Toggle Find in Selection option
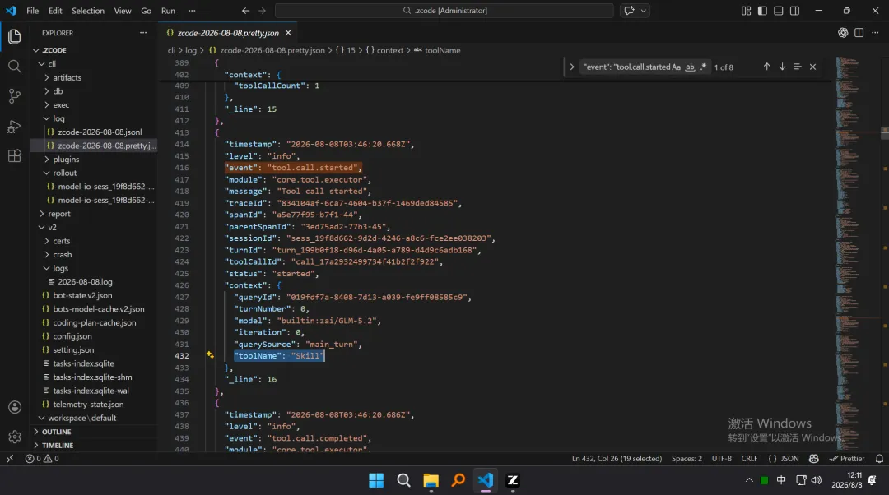The image size is (889, 495). [x=797, y=67]
